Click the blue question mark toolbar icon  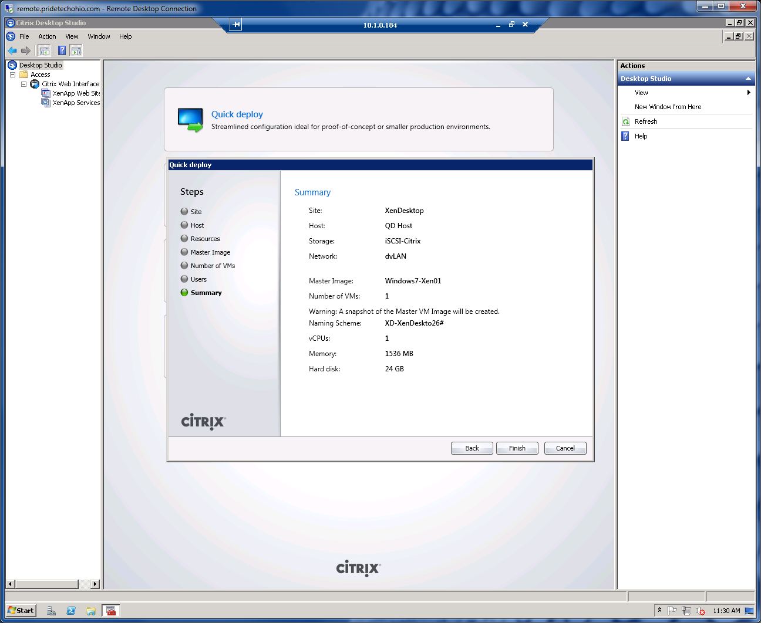62,50
